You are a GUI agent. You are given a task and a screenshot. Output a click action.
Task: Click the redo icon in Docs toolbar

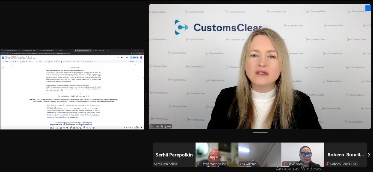click(x=13, y=62)
